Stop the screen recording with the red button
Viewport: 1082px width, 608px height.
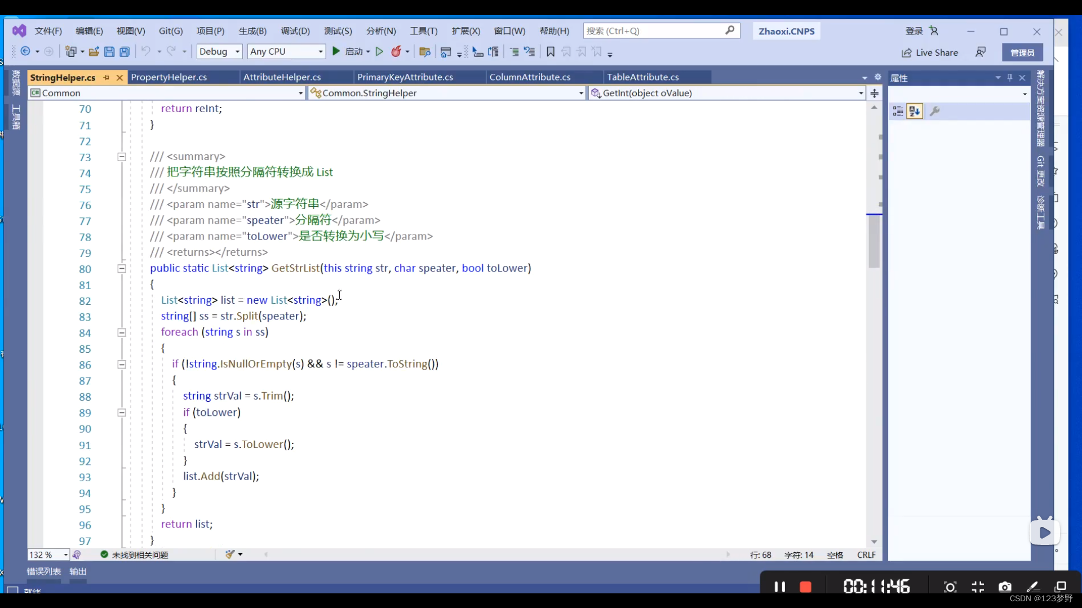pos(805,587)
